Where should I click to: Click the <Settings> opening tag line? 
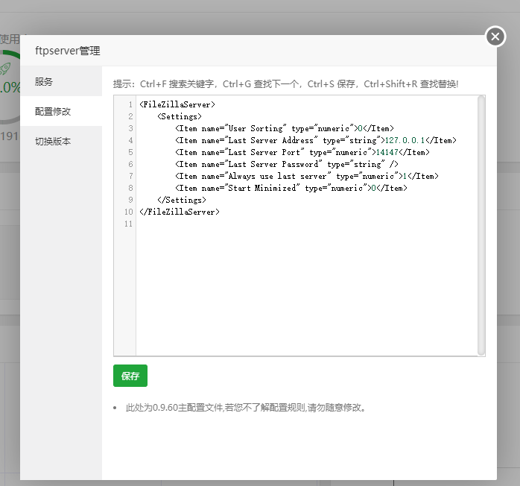(x=180, y=116)
